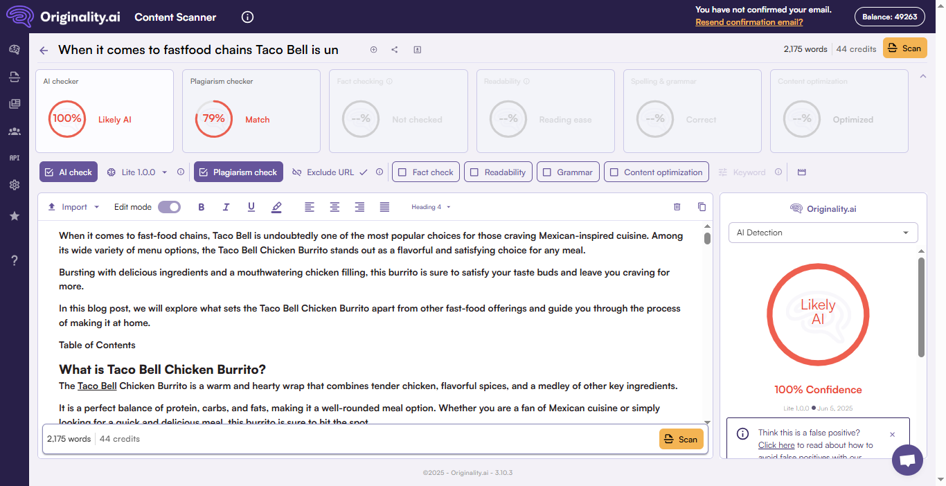The width and height of the screenshot is (946, 486).
Task: Open the AI checker score card
Action: coord(105,111)
